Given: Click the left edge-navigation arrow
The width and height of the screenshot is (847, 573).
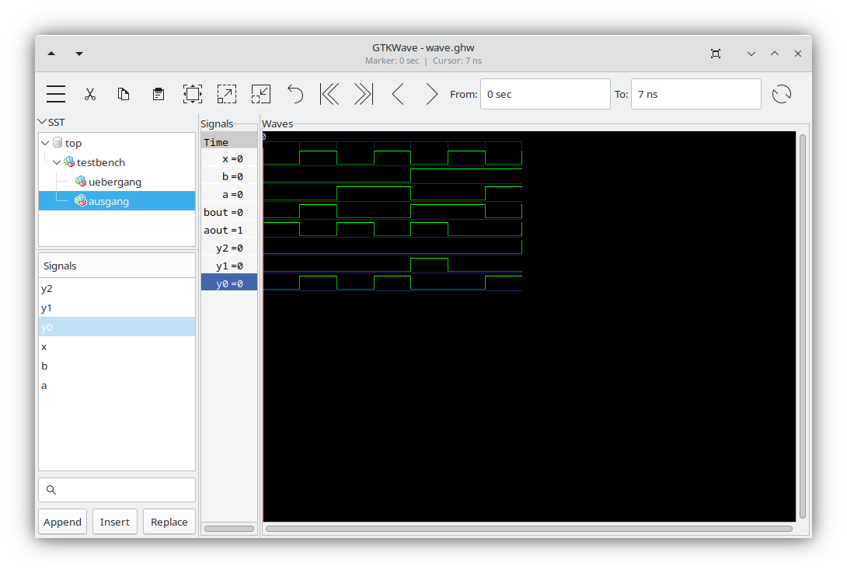Looking at the screenshot, I should pos(397,93).
